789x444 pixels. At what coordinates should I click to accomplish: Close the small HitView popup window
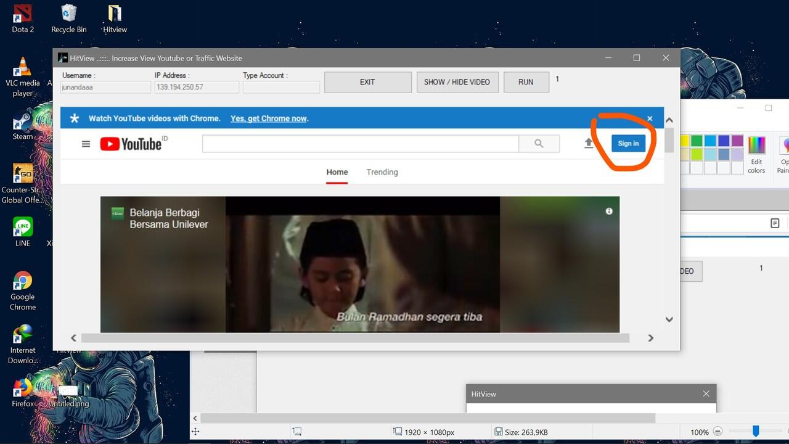706,394
